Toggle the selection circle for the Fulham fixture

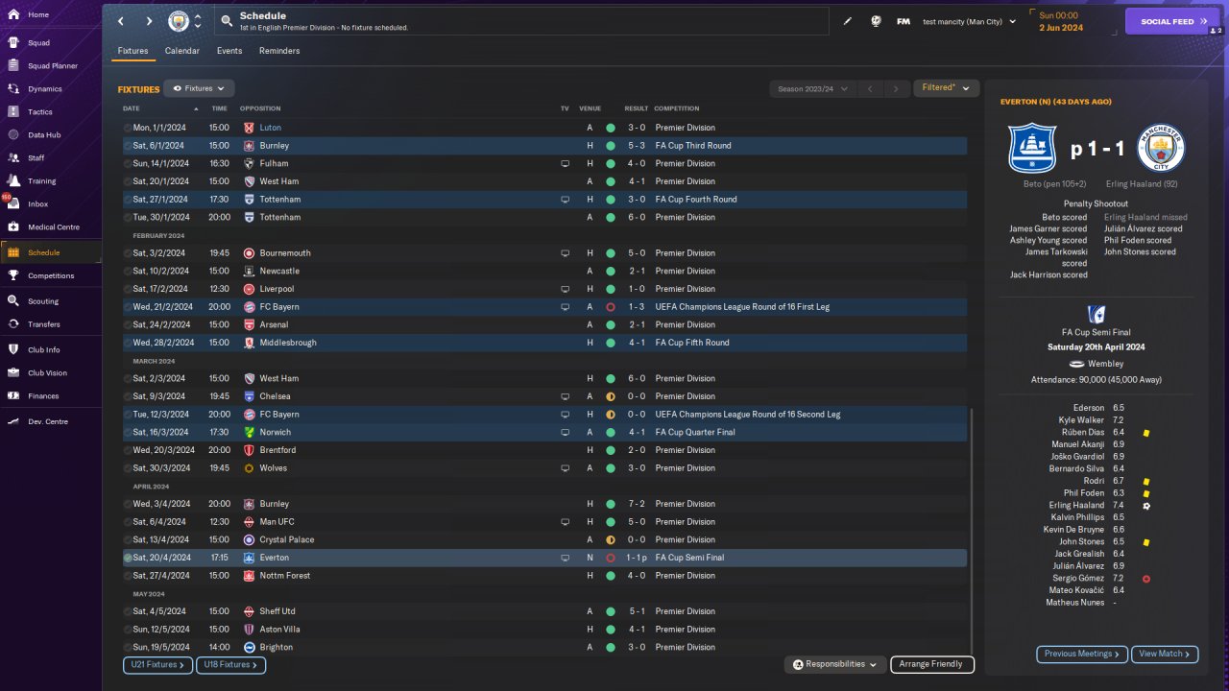[128, 164]
